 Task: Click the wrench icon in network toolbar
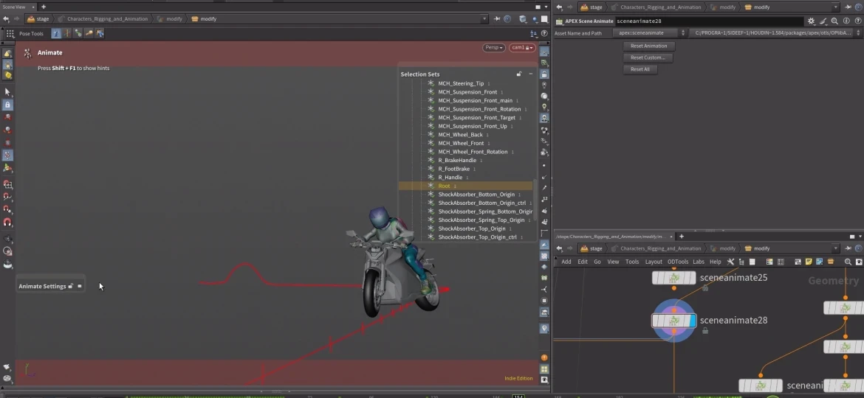tap(730, 262)
